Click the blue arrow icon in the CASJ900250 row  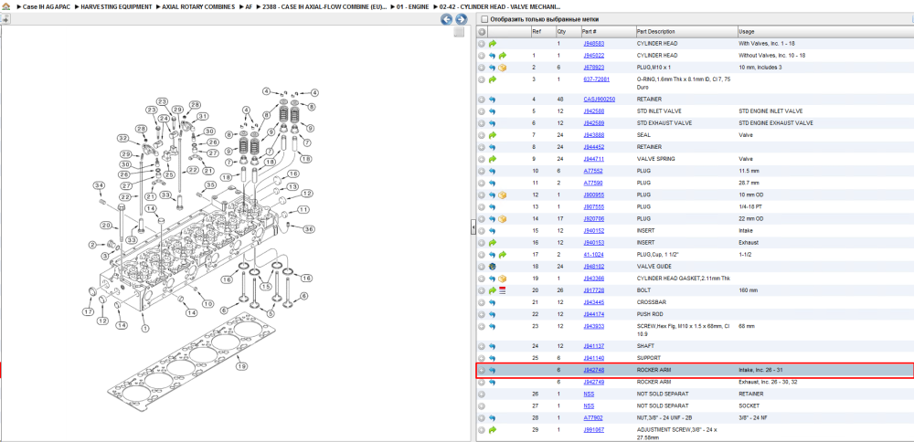[492, 100]
